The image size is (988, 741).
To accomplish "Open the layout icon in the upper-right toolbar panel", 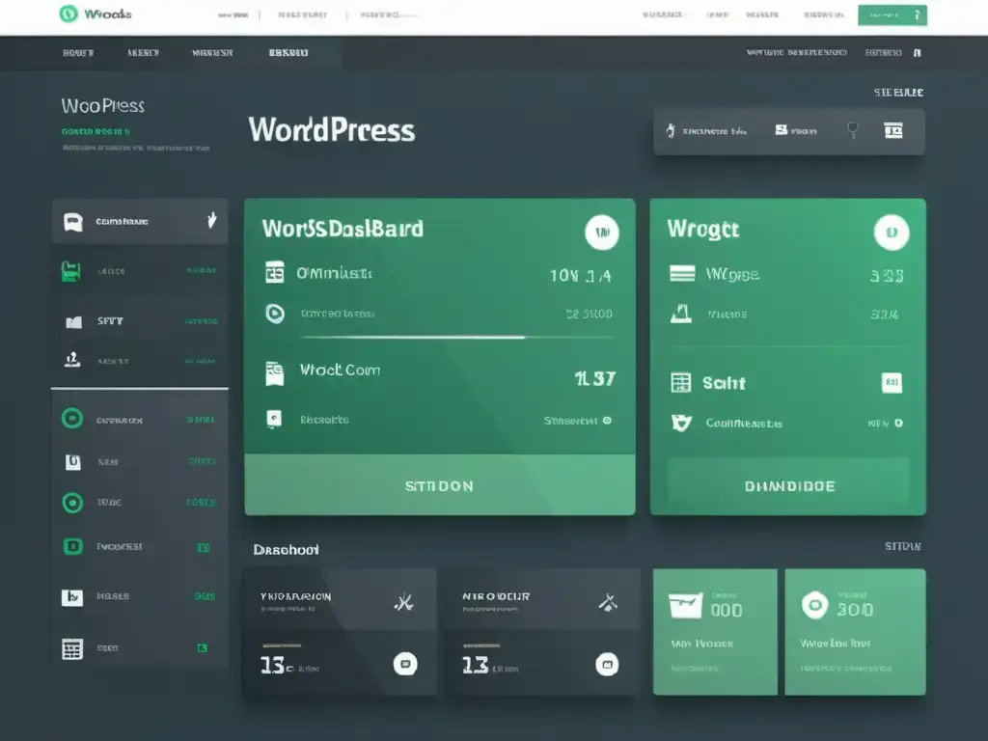I will point(893,130).
